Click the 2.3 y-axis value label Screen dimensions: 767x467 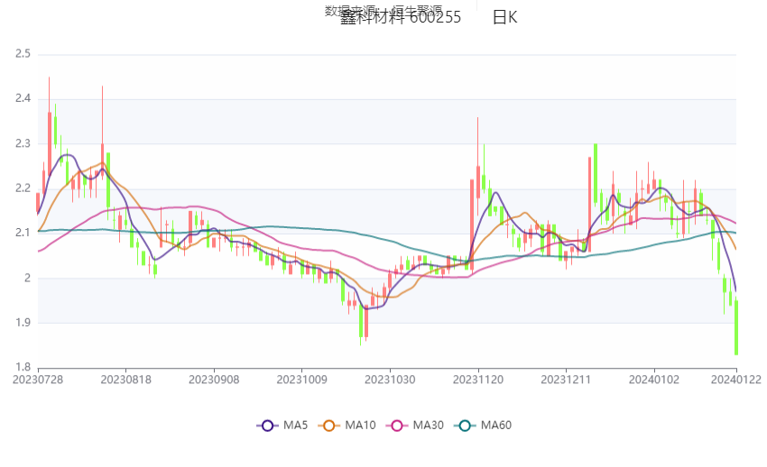coord(23,143)
